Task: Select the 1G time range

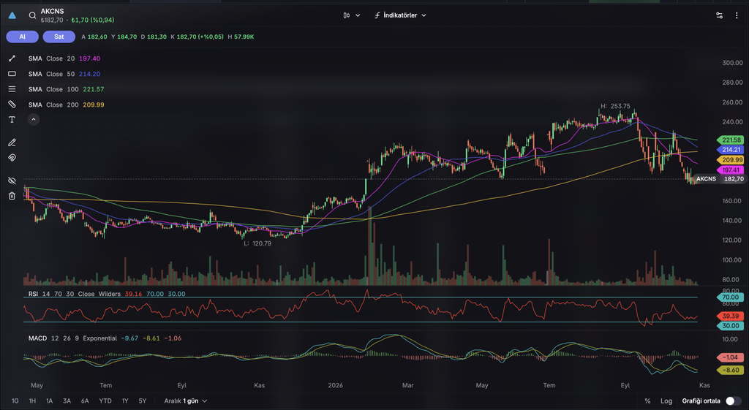Action: [15, 401]
